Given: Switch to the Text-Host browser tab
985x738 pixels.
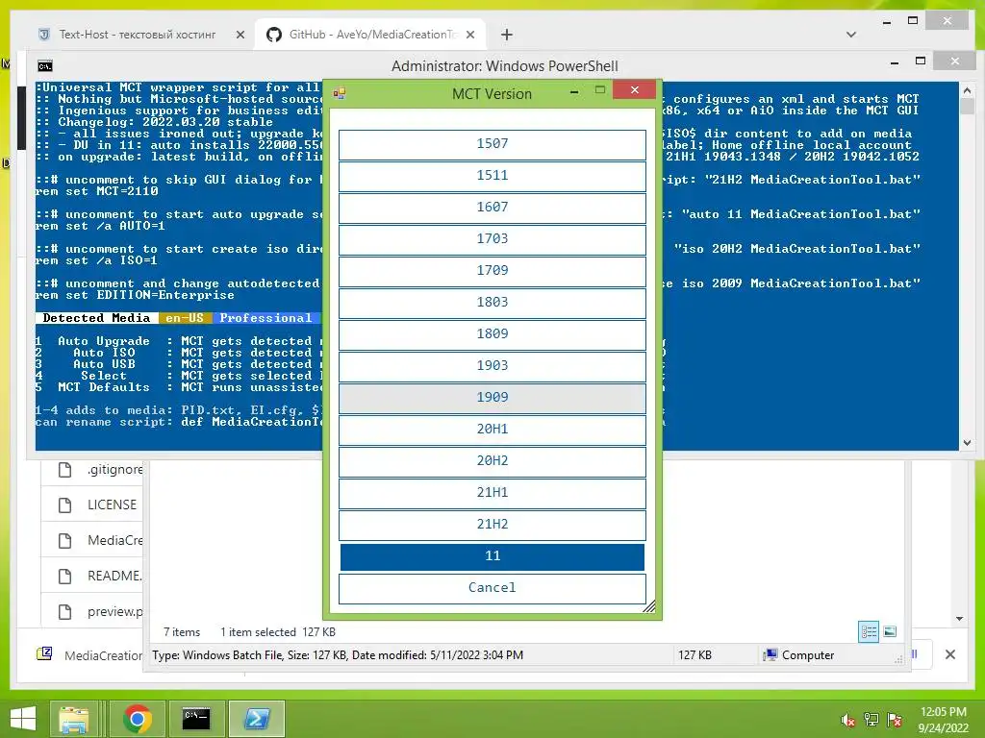Looking at the screenshot, I should tap(137, 35).
